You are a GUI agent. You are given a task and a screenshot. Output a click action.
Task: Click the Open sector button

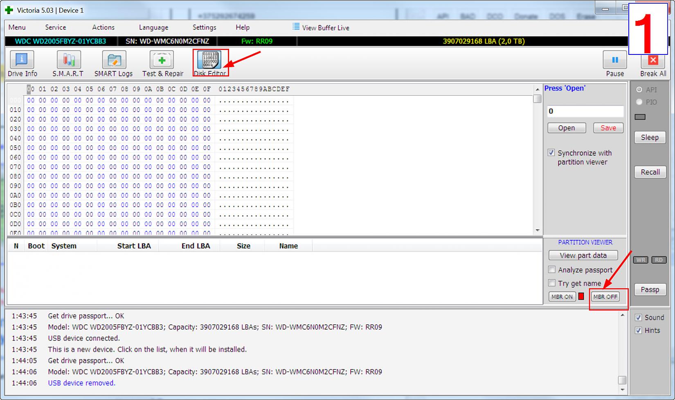click(567, 128)
